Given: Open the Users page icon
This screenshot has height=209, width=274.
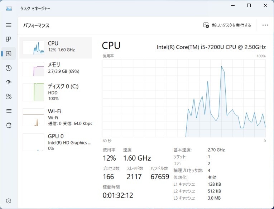Looking at the screenshot, I should coord(9,96).
